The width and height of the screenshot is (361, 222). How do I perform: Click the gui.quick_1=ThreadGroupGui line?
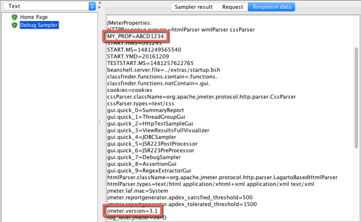click(x=146, y=117)
